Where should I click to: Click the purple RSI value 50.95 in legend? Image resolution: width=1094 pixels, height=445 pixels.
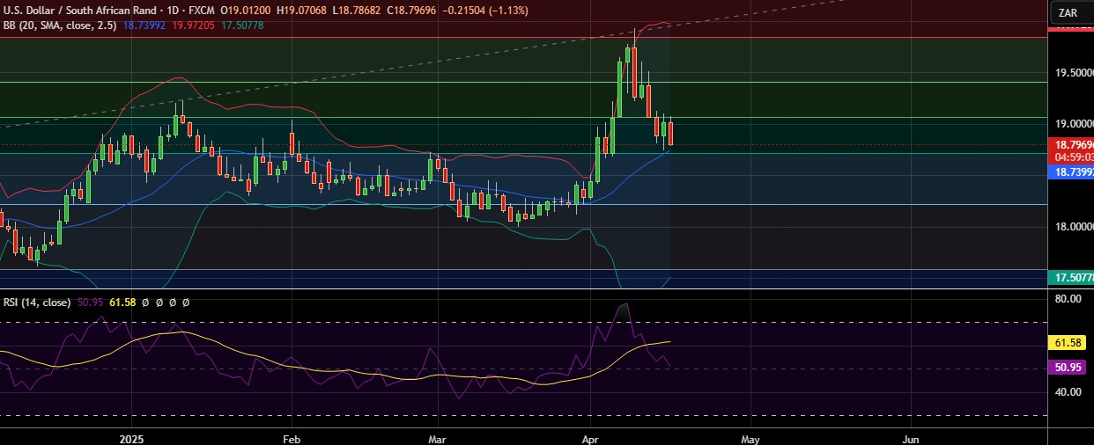click(x=90, y=302)
